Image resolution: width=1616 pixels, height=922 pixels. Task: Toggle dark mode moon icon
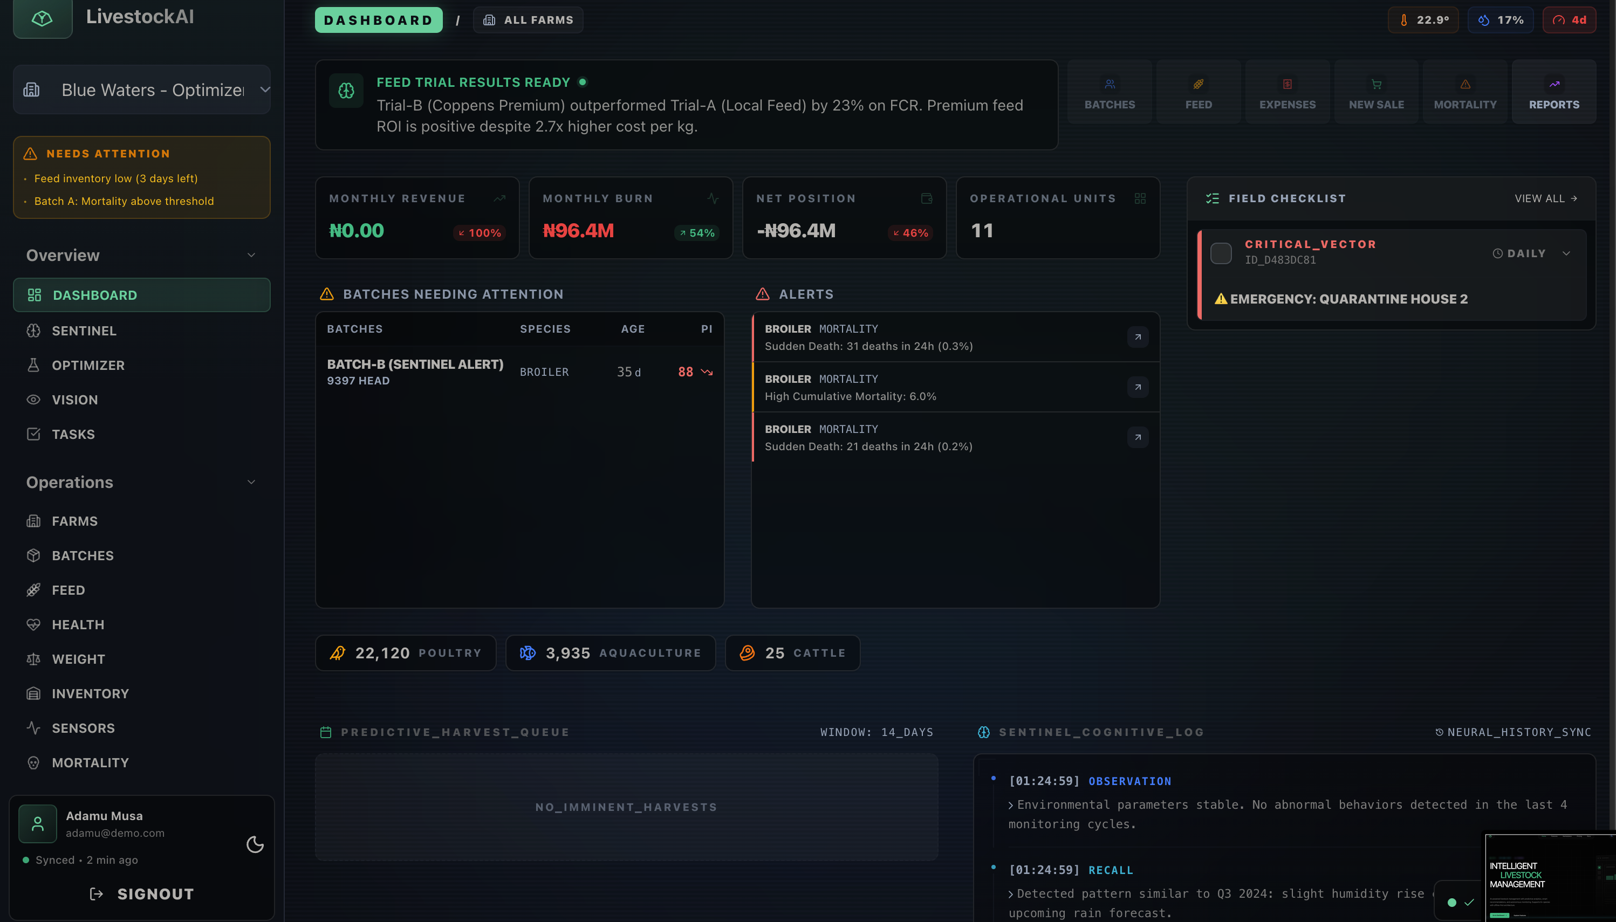tap(255, 844)
